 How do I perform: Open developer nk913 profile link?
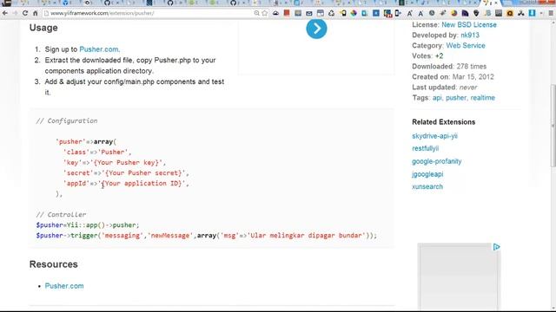point(470,35)
